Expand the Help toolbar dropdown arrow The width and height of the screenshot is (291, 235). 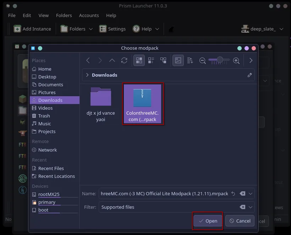coord(157,29)
